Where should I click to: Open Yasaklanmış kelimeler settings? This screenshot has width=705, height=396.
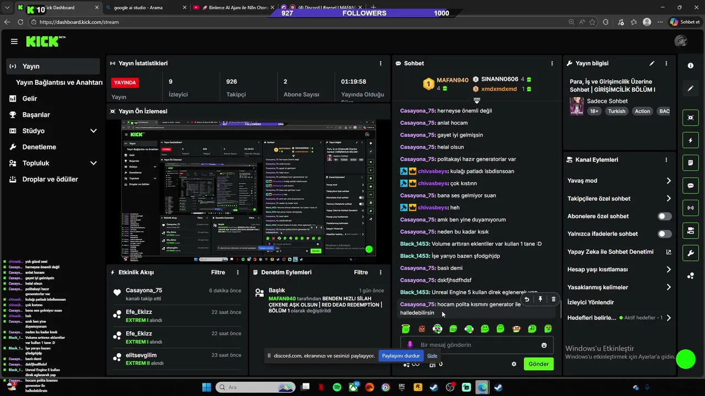coord(619,287)
